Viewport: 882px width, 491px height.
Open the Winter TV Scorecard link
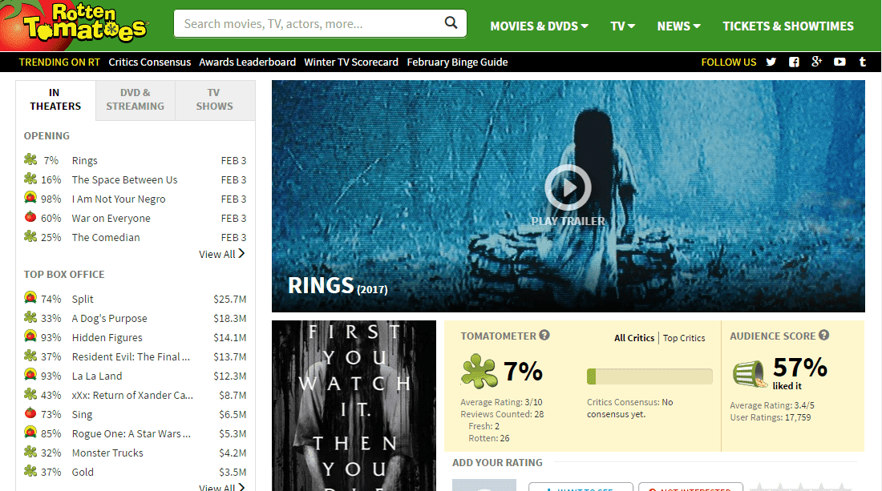click(x=351, y=62)
